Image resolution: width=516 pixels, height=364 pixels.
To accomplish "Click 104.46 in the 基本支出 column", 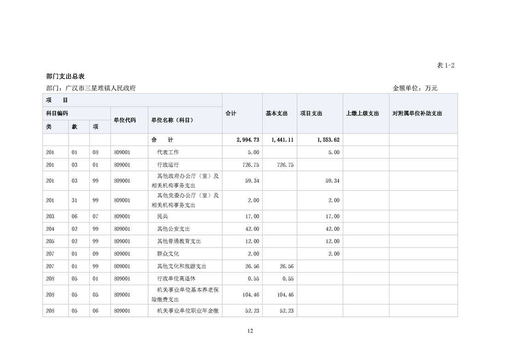I will pyautogui.click(x=285, y=295).
